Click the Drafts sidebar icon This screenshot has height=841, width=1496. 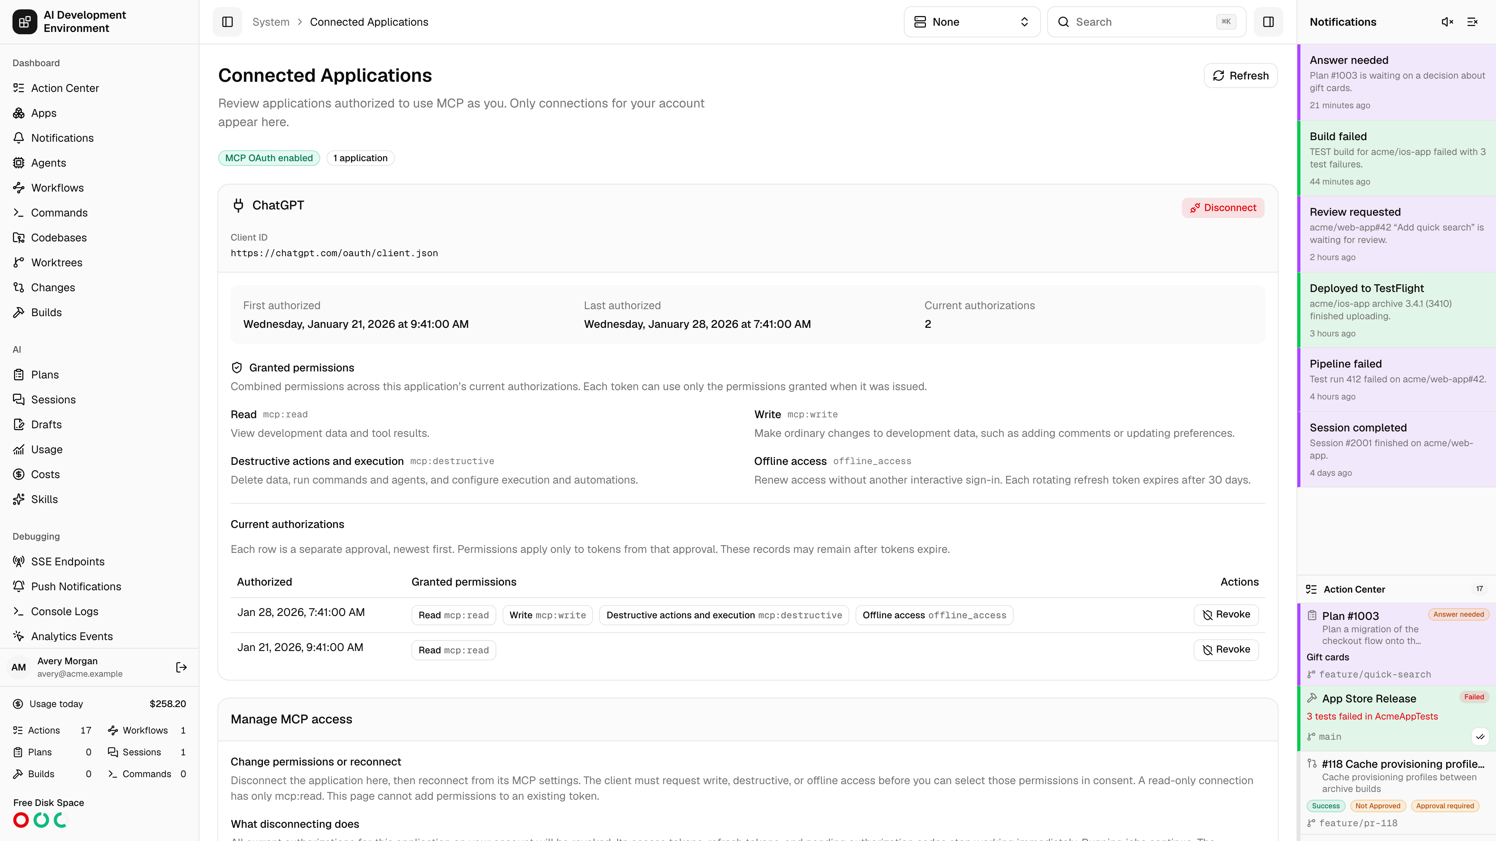[x=19, y=425]
